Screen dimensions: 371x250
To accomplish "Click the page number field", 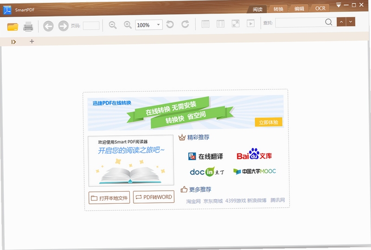I will pyautogui.click(x=91, y=25).
